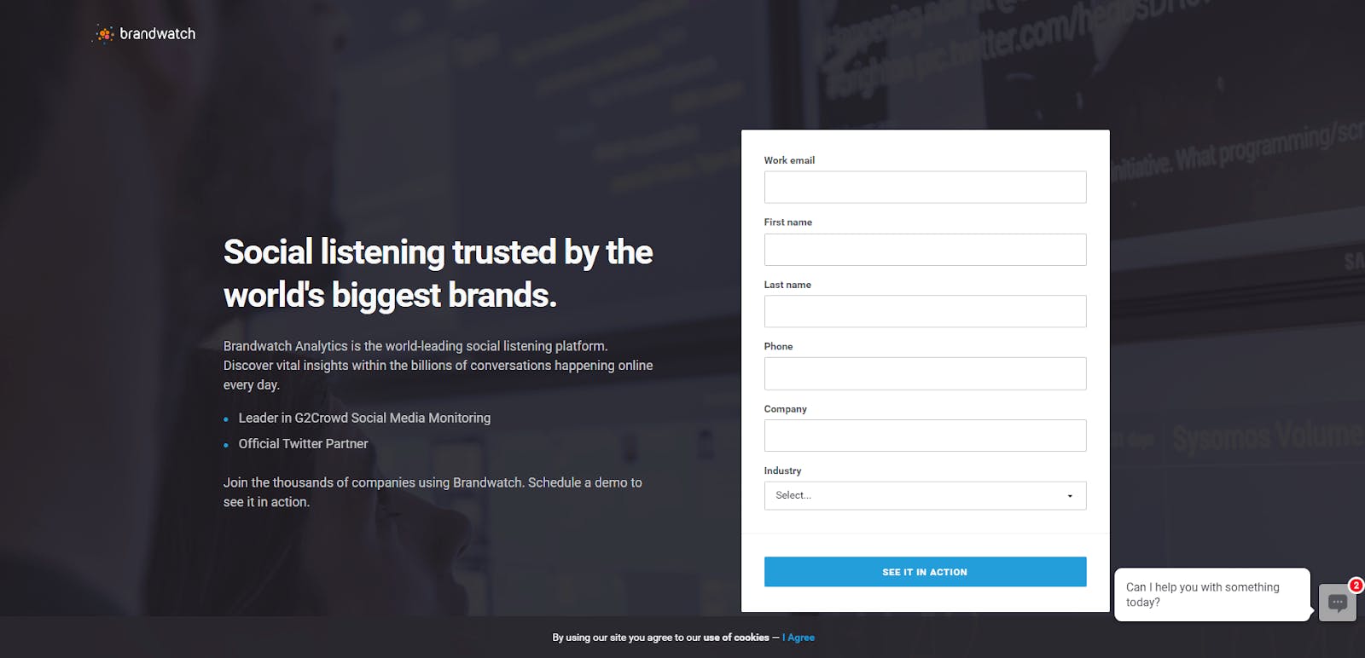Click the Official Twitter Partner bullet
This screenshot has width=1365, height=658.
[x=303, y=444]
